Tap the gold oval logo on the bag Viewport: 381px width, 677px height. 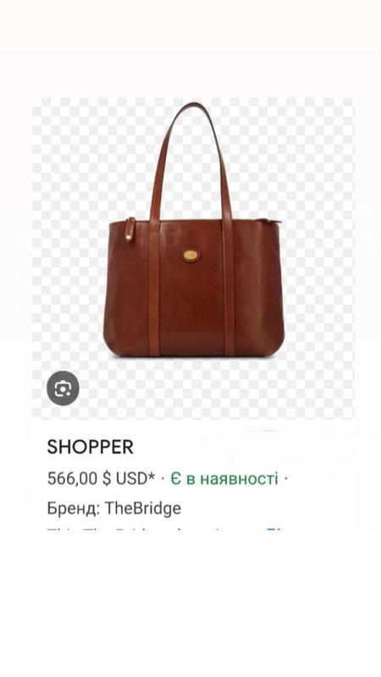pyautogui.click(x=190, y=255)
